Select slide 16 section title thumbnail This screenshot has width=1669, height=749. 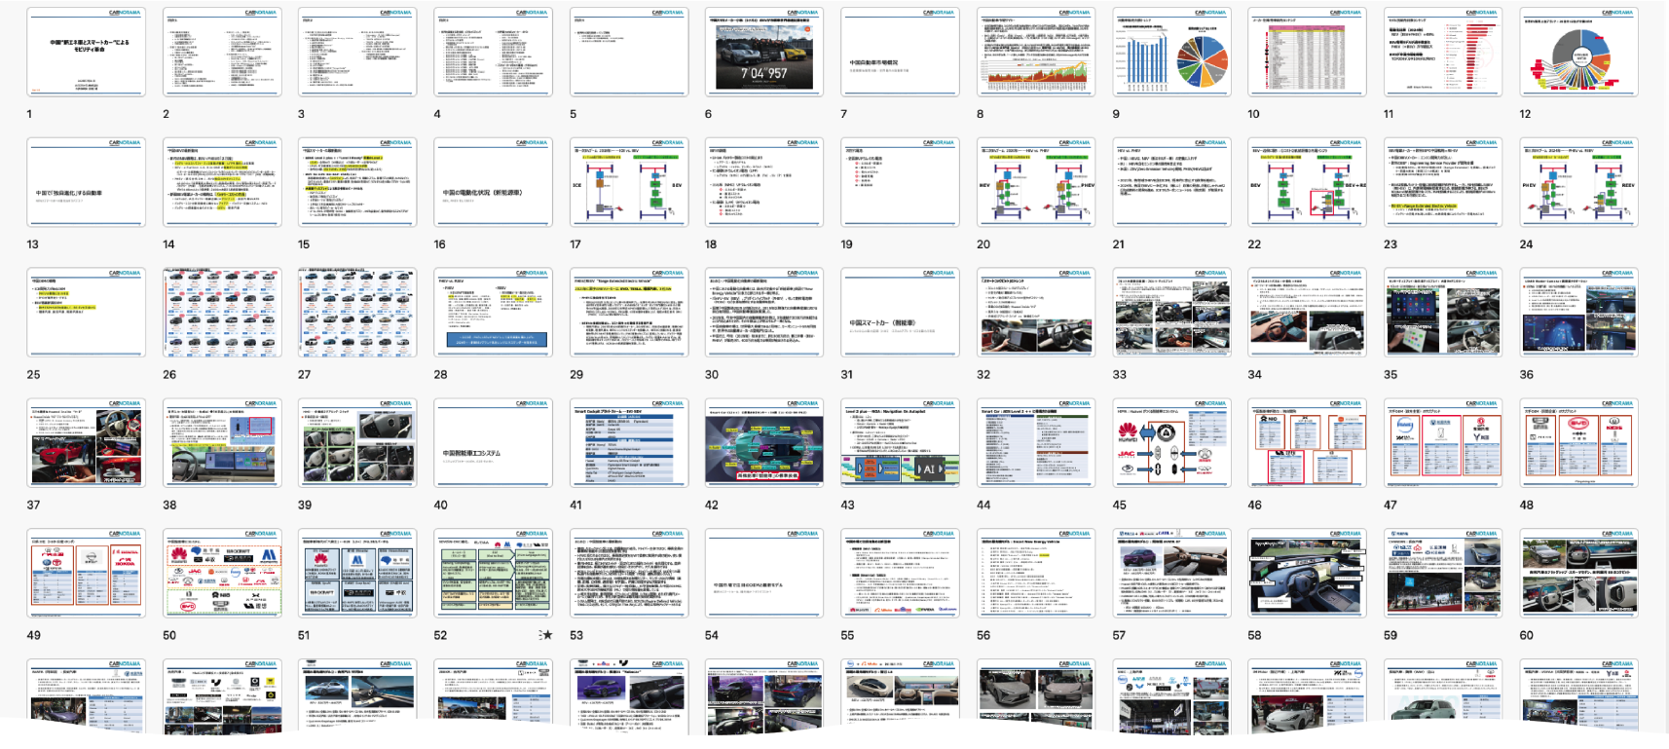point(494,182)
